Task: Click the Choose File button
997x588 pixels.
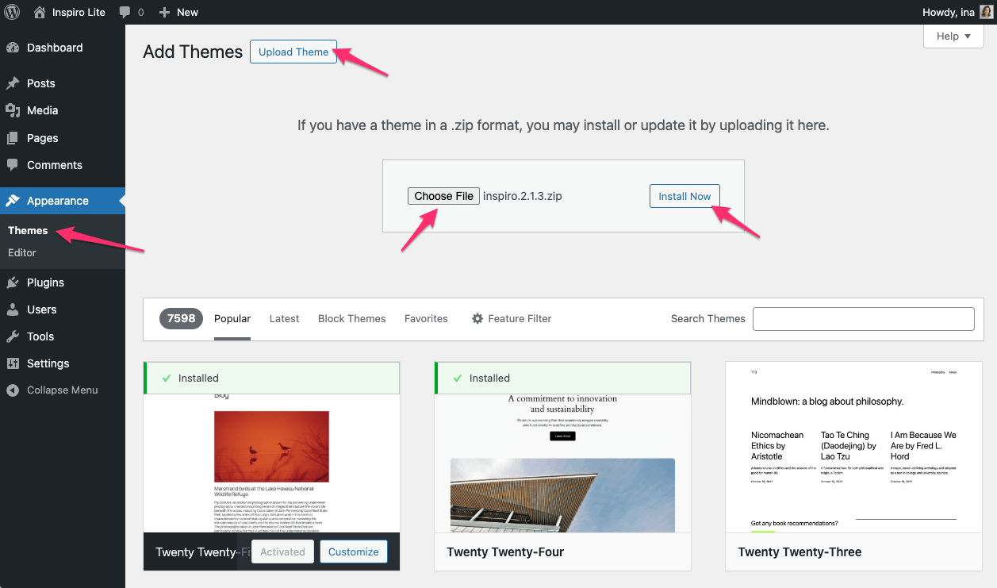Action: [x=443, y=196]
